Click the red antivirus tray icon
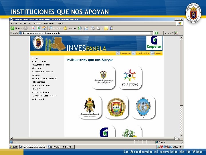The width and height of the screenshot is (206, 155). click(161, 147)
